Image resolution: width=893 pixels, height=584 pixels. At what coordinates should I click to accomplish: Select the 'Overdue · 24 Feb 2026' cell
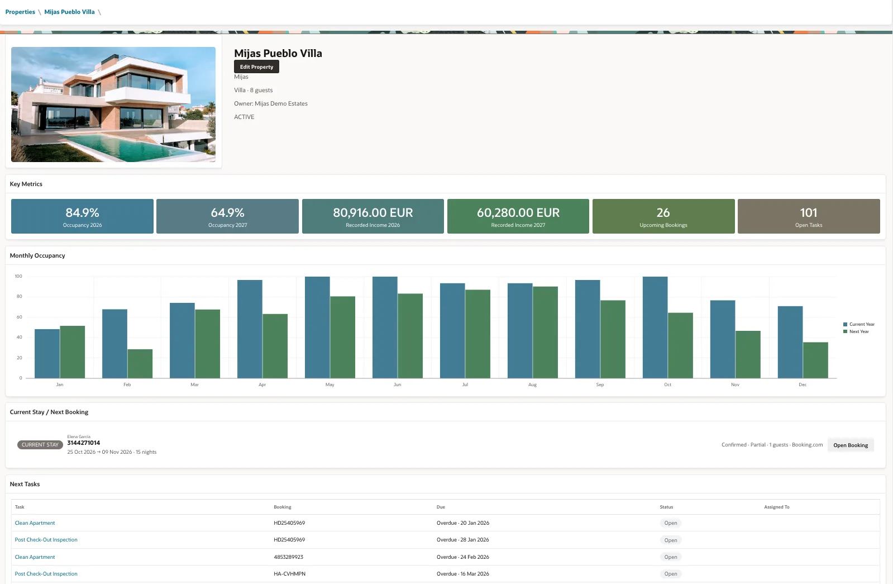point(462,557)
